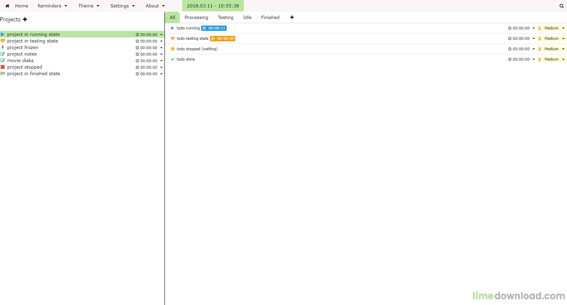Click the blue play icon of todo running

pos(172,28)
